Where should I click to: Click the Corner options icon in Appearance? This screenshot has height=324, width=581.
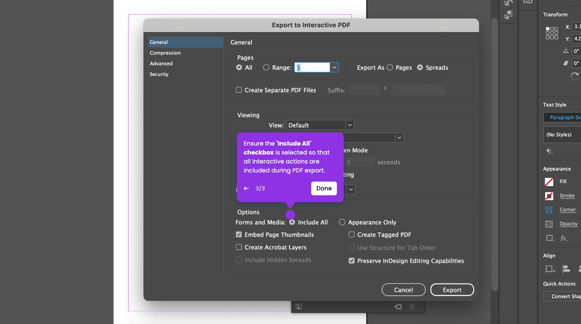tap(549, 210)
